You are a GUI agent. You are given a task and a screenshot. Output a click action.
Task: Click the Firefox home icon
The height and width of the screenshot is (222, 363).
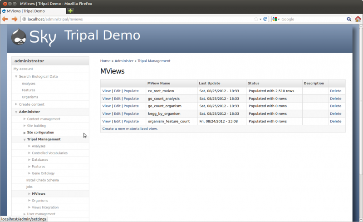point(358,19)
